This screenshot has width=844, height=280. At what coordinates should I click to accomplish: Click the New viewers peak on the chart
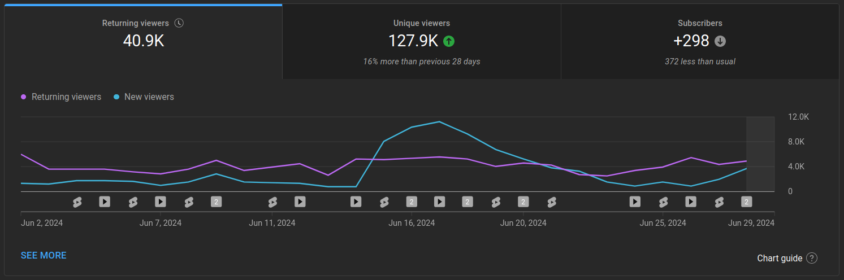(x=439, y=121)
